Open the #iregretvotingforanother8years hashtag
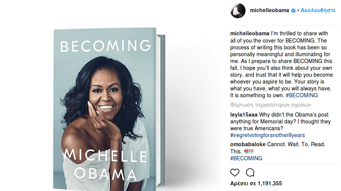Image resolution: width=341 pixels, height=191 pixels. [x=268, y=135]
